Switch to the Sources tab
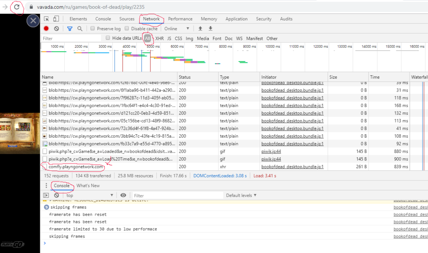This screenshot has width=428, height=253. click(127, 19)
